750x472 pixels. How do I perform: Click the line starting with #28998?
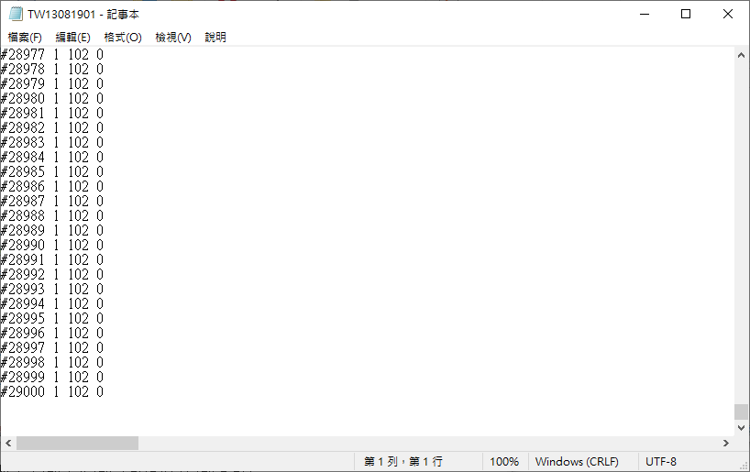point(51,363)
